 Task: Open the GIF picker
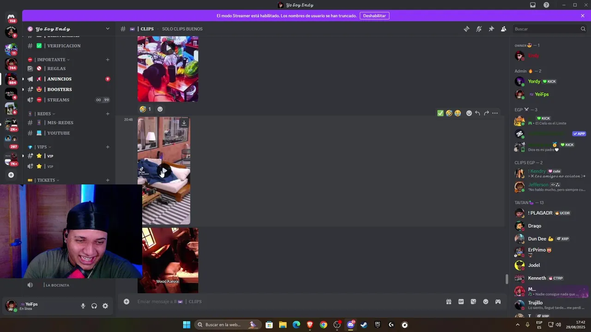click(x=461, y=302)
